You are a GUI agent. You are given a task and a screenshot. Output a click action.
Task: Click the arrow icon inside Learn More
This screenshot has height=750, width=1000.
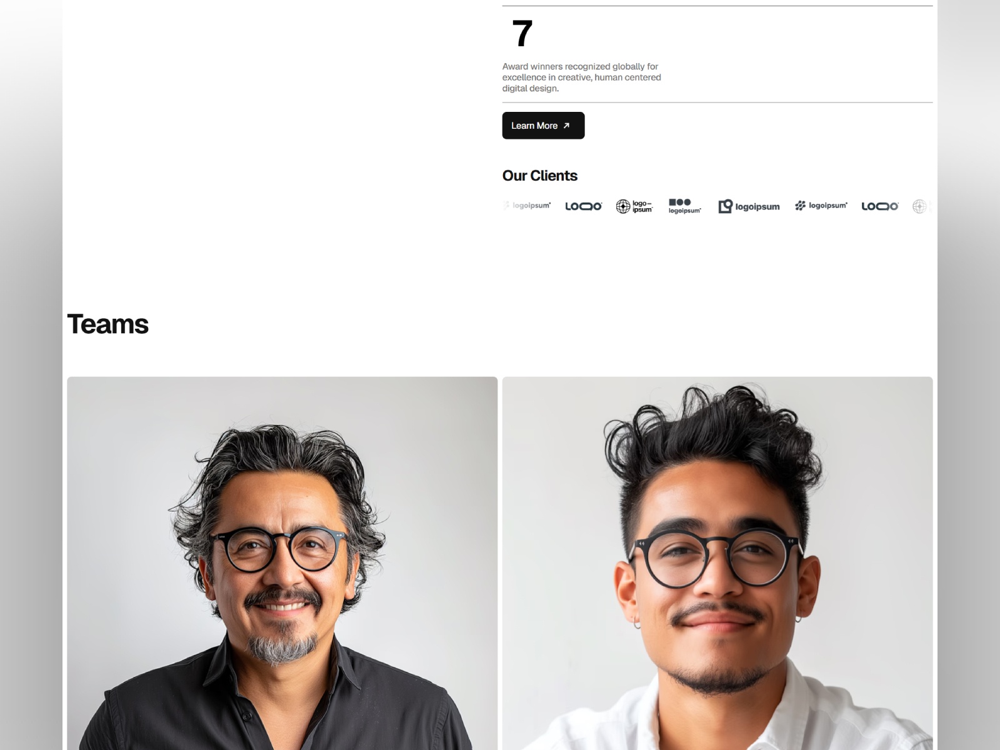click(566, 126)
